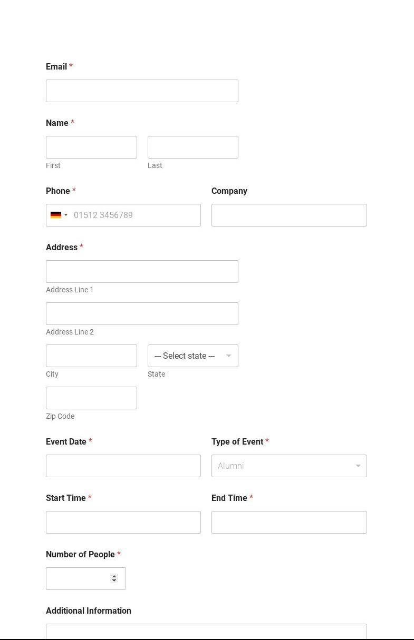Click the Start Time field
The width and height of the screenshot is (414, 640).
tap(123, 523)
